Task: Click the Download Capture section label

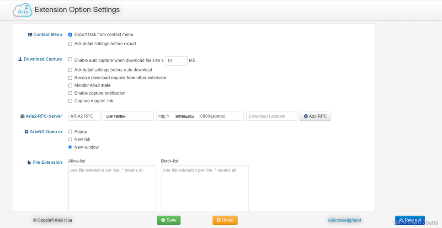Action: pos(43,59)
